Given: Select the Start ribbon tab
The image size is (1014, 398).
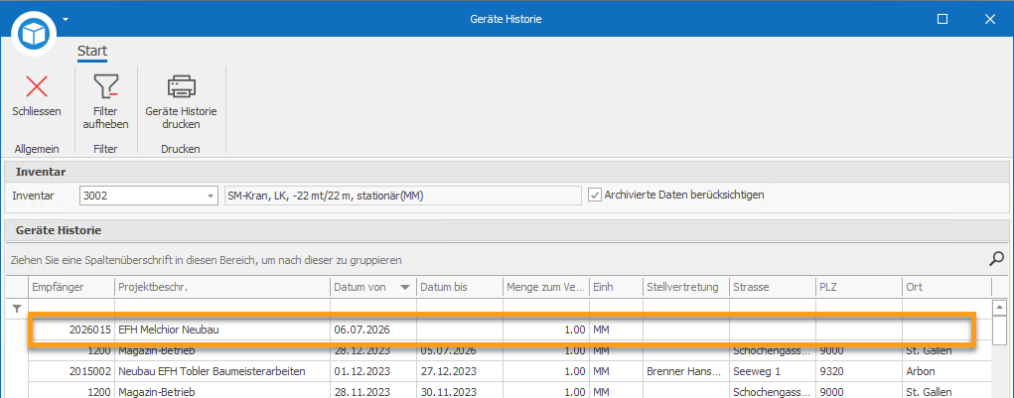Looking at the screenshot, I should pyautogui.click(x=91, y=51).
